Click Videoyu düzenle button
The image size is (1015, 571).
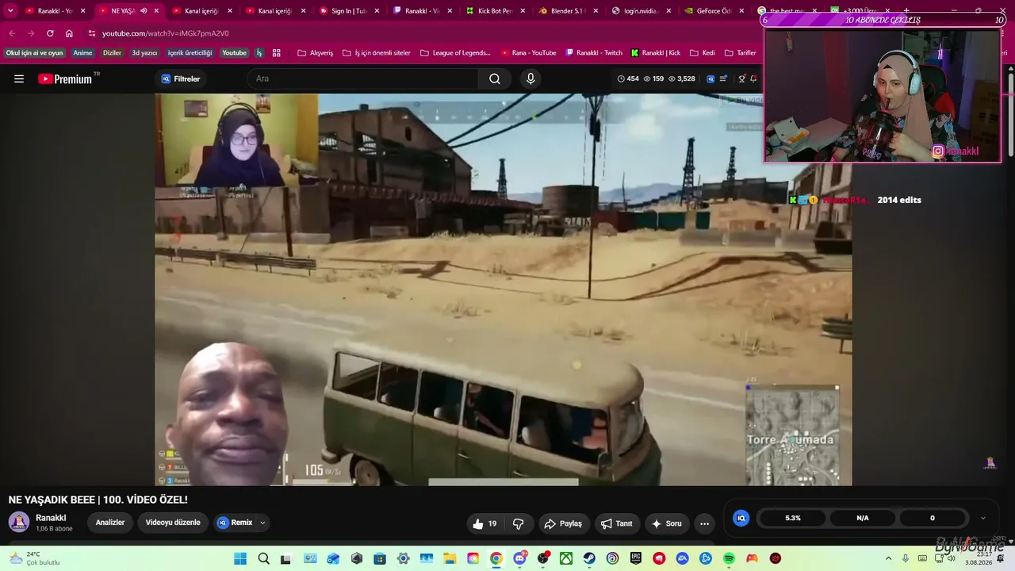click(x=173, y=523)
